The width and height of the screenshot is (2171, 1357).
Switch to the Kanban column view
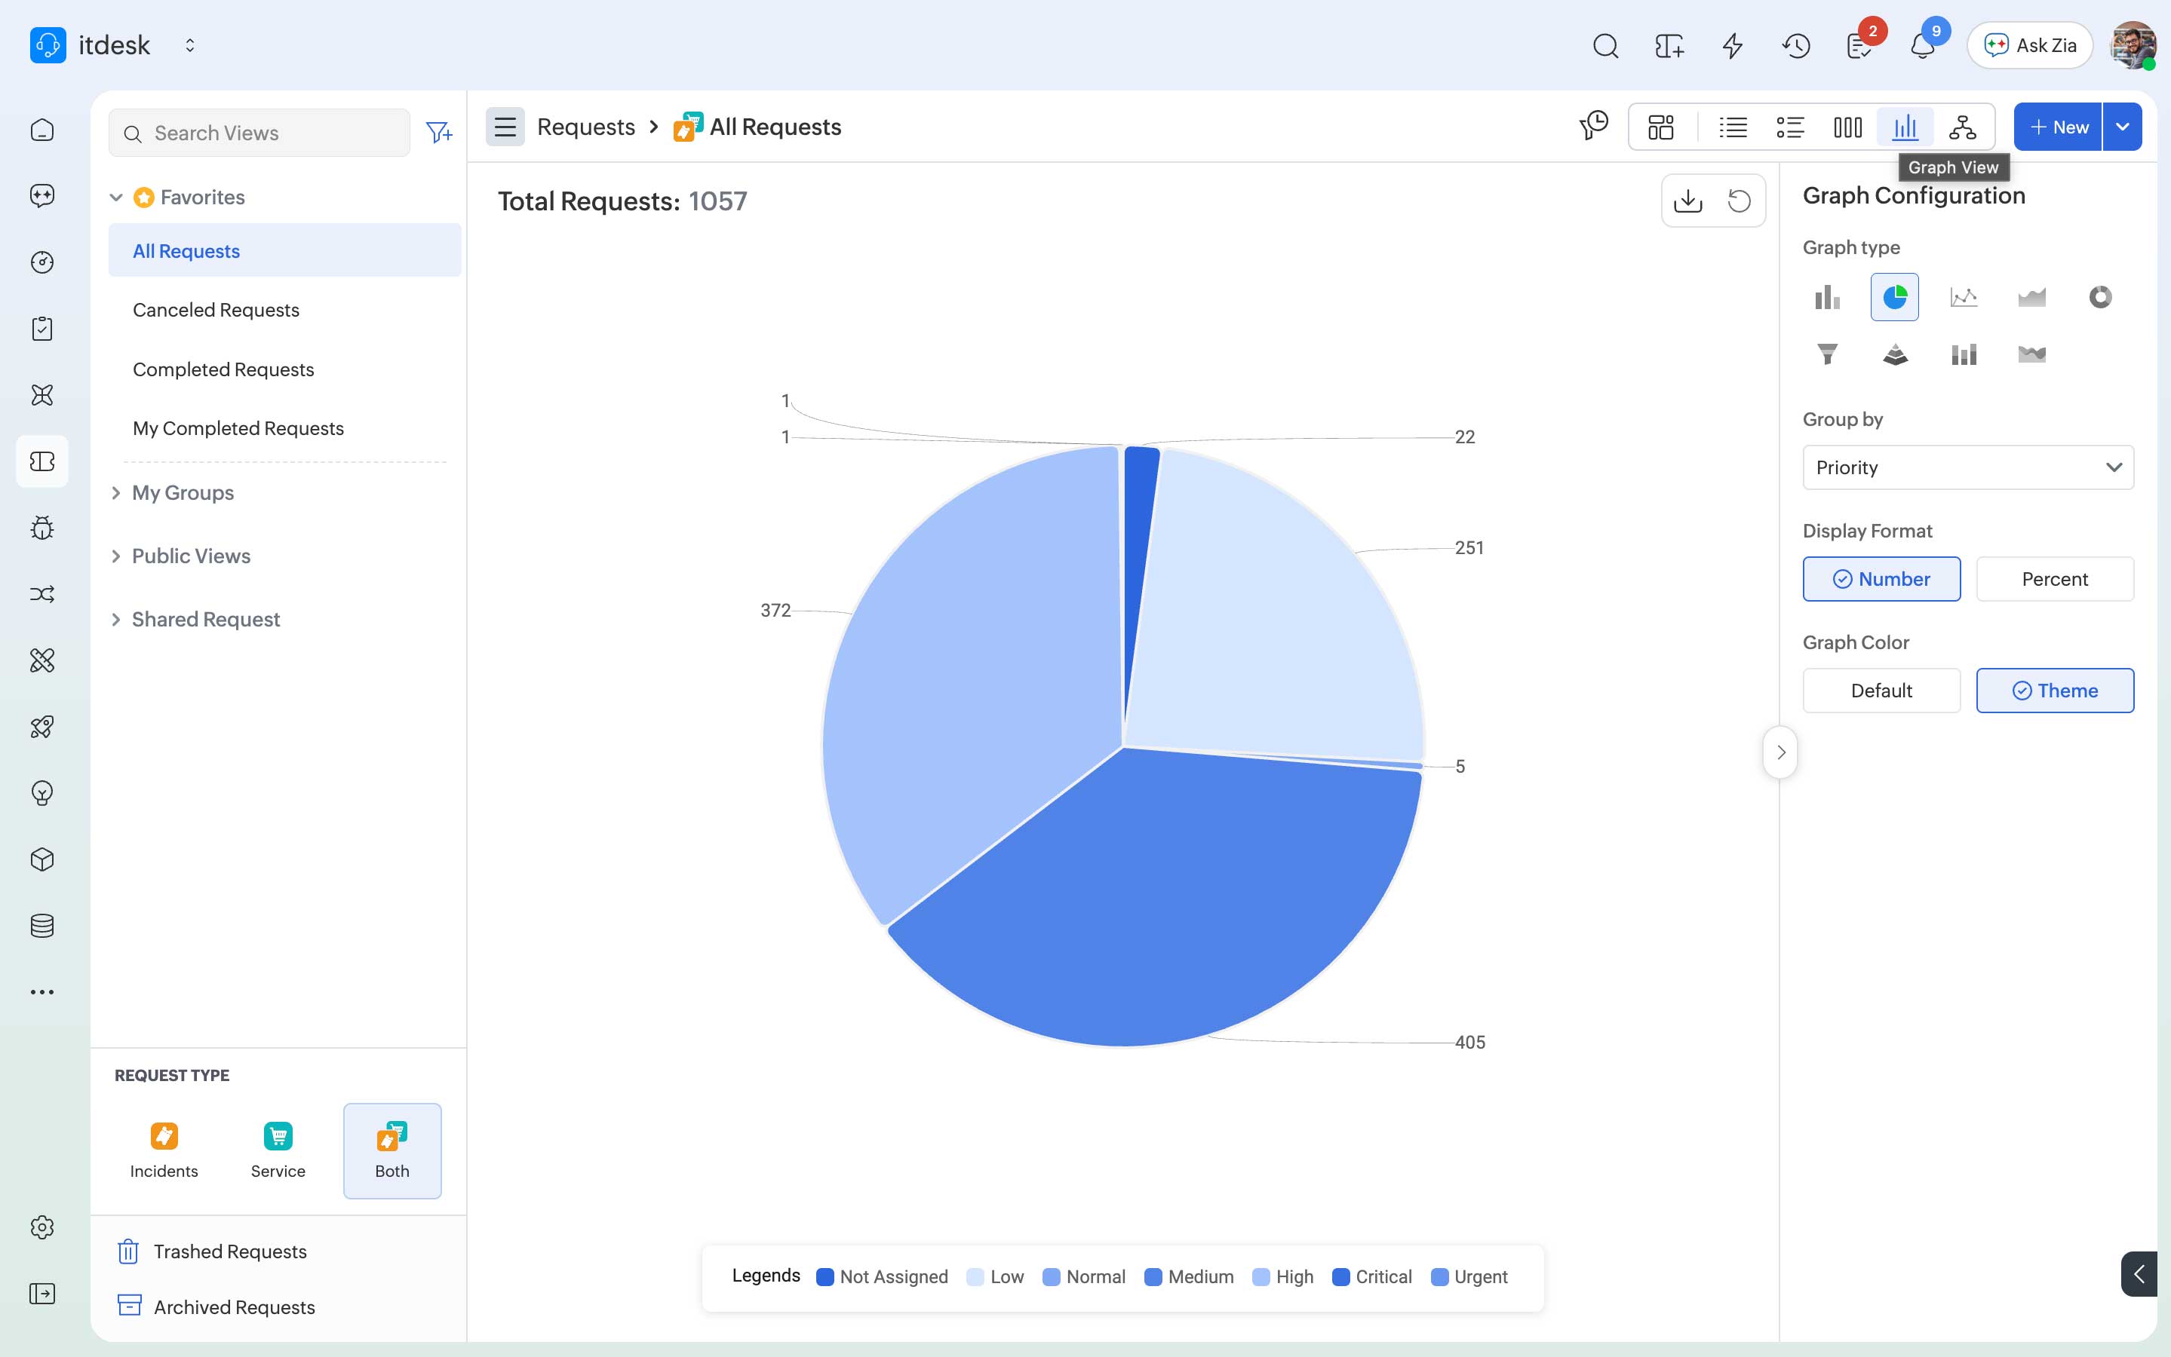pos(1848,127)
